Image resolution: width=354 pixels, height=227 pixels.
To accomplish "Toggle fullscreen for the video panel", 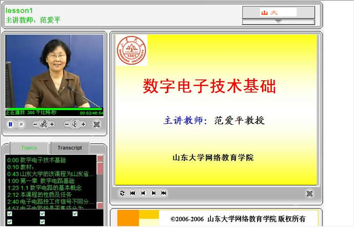I will coord(96,124).
